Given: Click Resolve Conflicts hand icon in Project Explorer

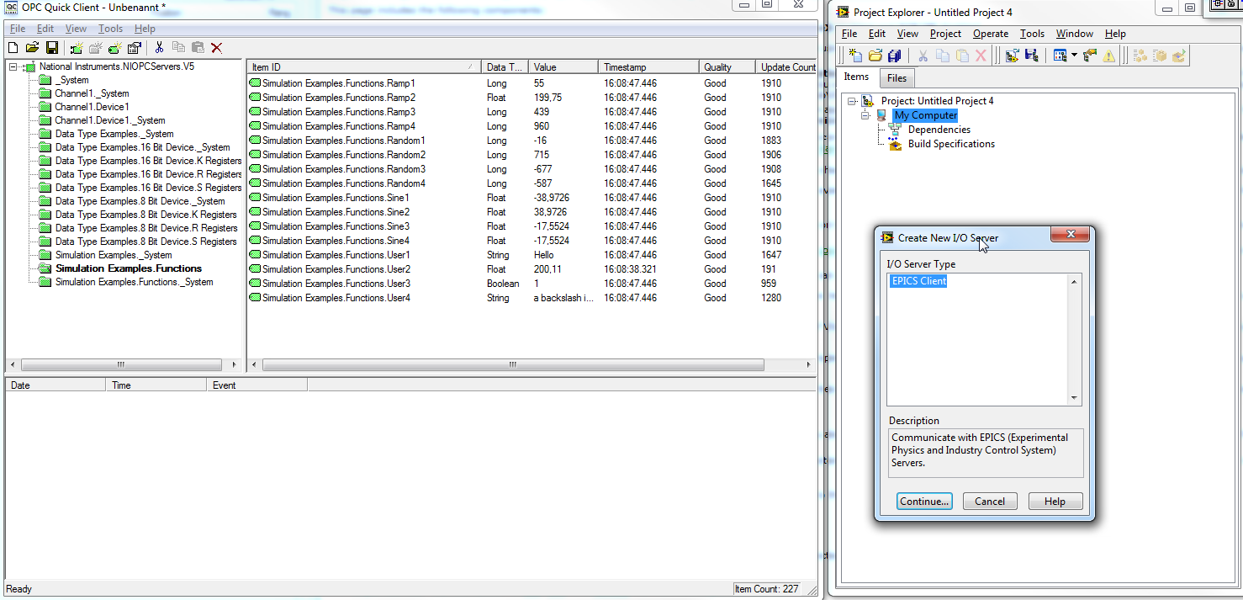Looking at the screenshot, I should (1090, 56).
